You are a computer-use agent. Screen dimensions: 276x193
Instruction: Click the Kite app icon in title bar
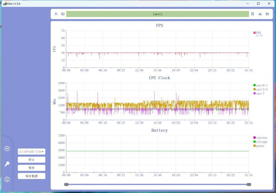(x=5, y=3)
